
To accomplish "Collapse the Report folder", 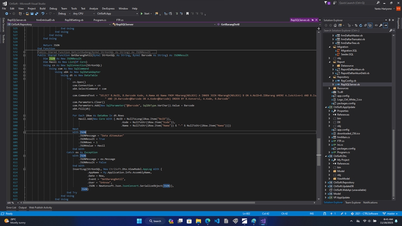I will point(330,62).
